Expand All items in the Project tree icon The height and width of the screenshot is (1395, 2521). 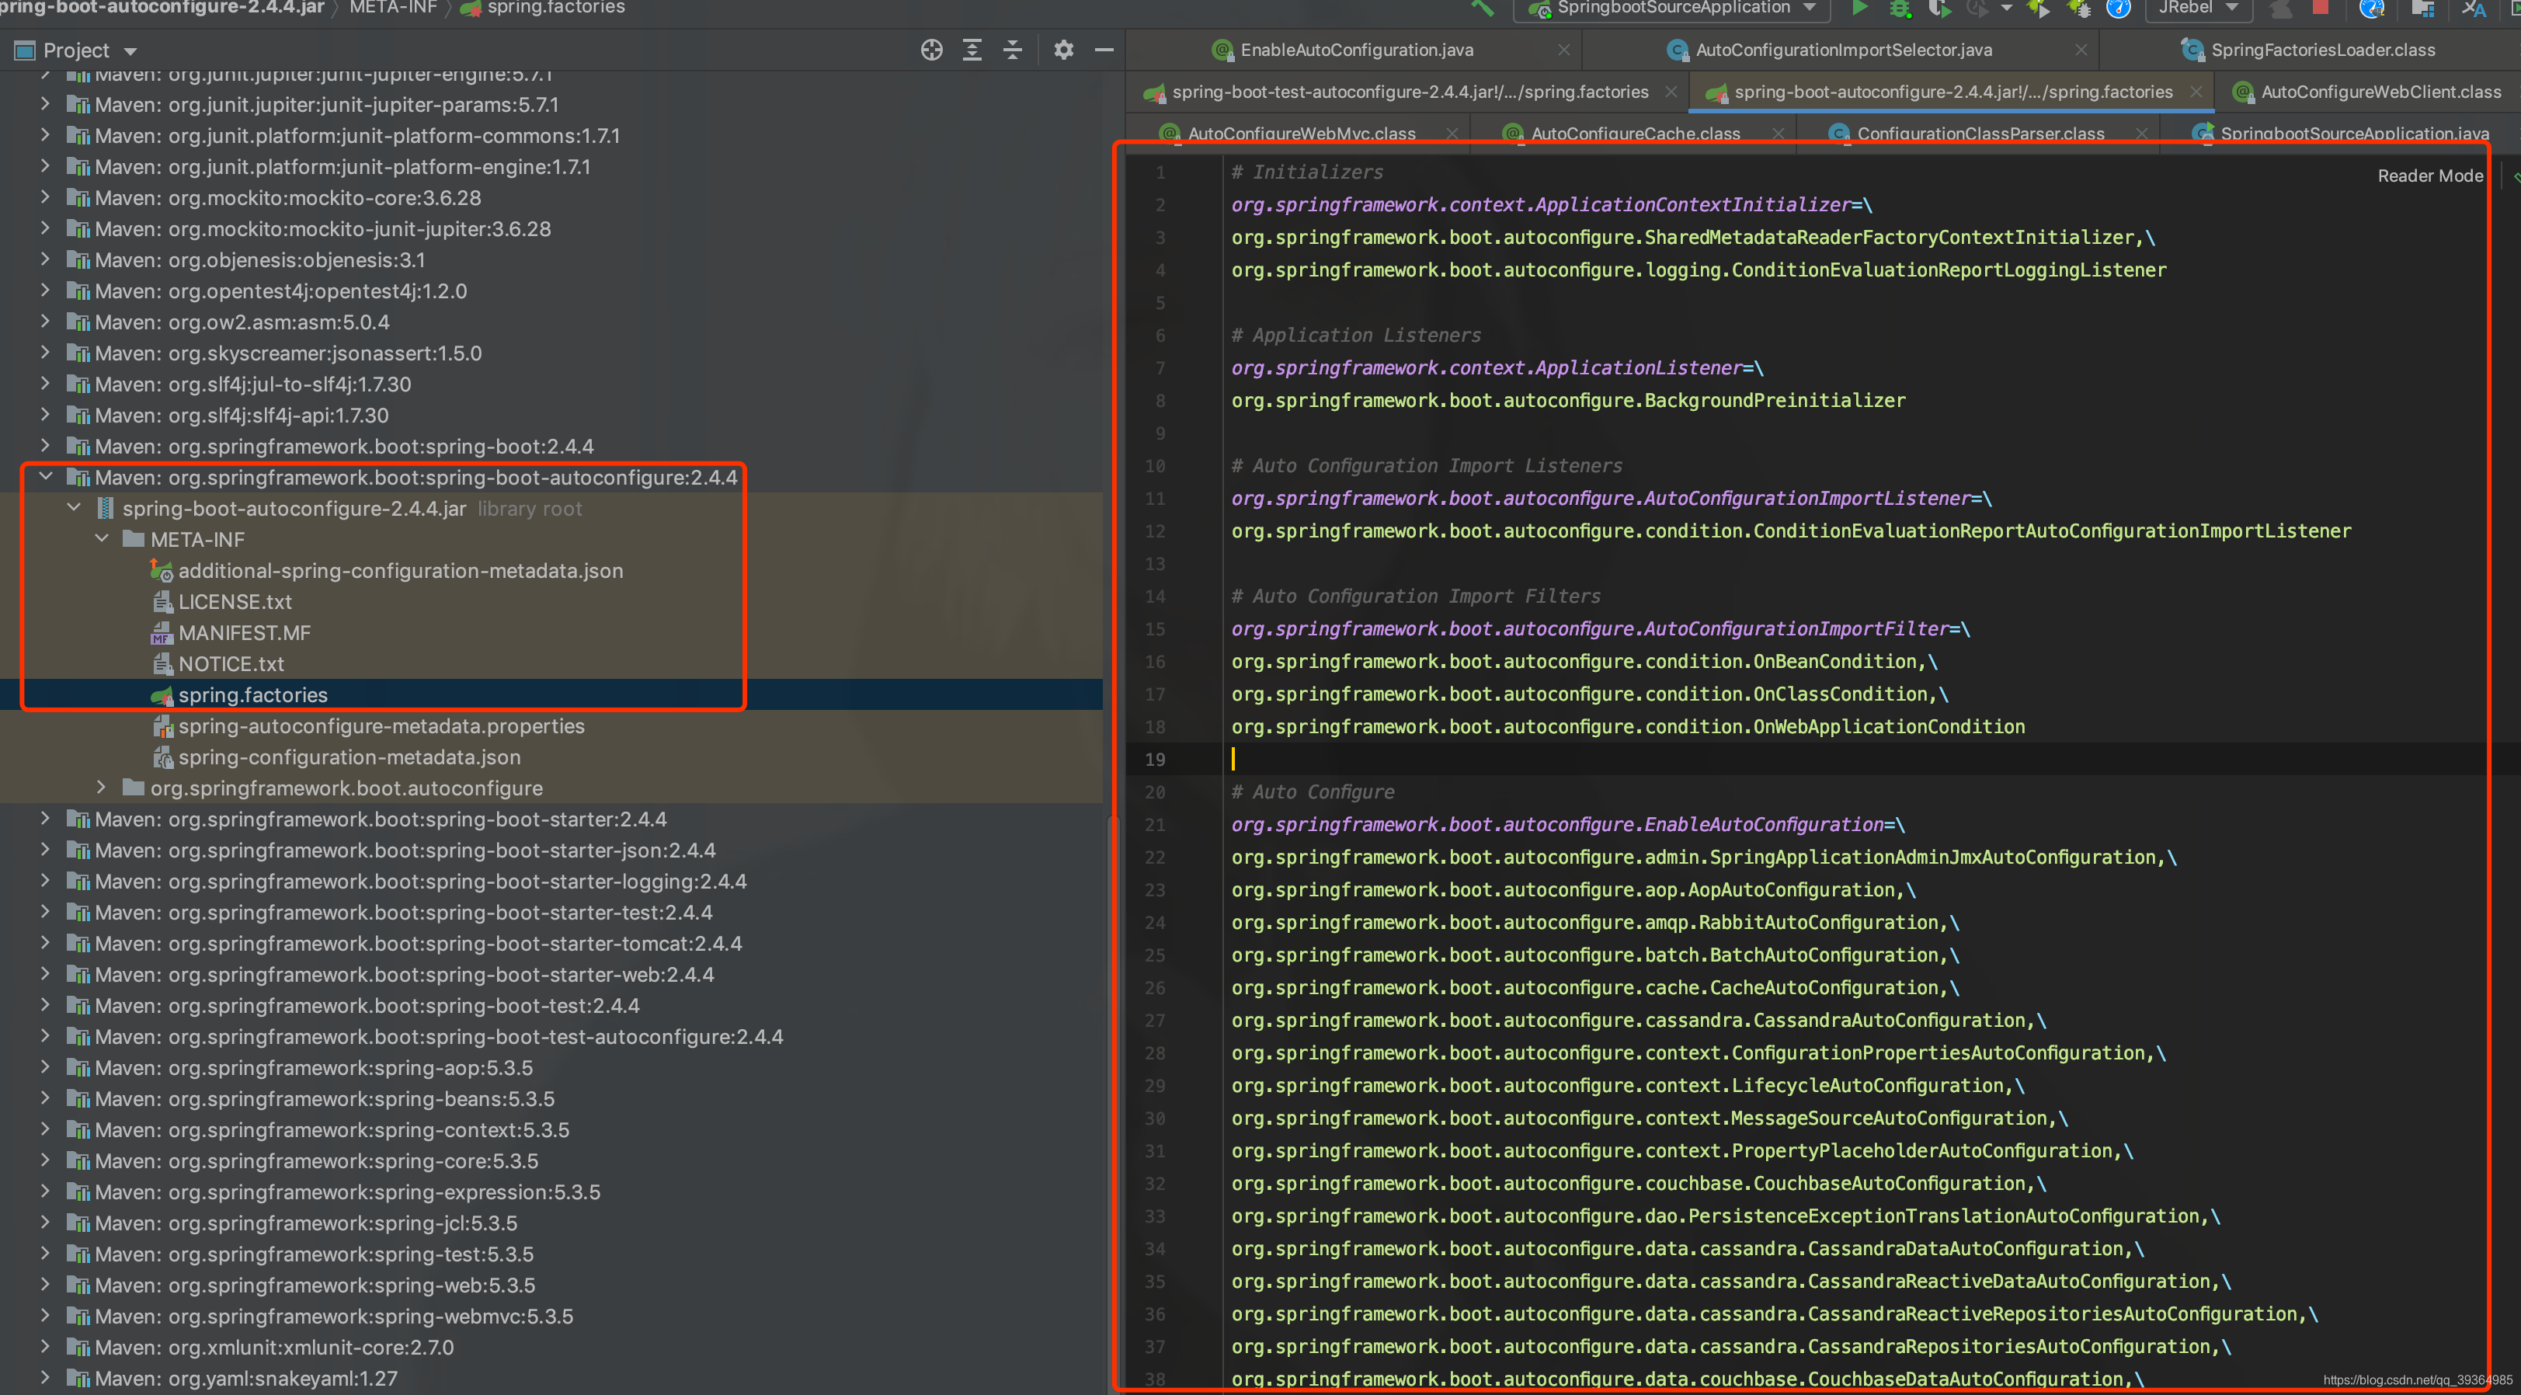click(972, 49)
